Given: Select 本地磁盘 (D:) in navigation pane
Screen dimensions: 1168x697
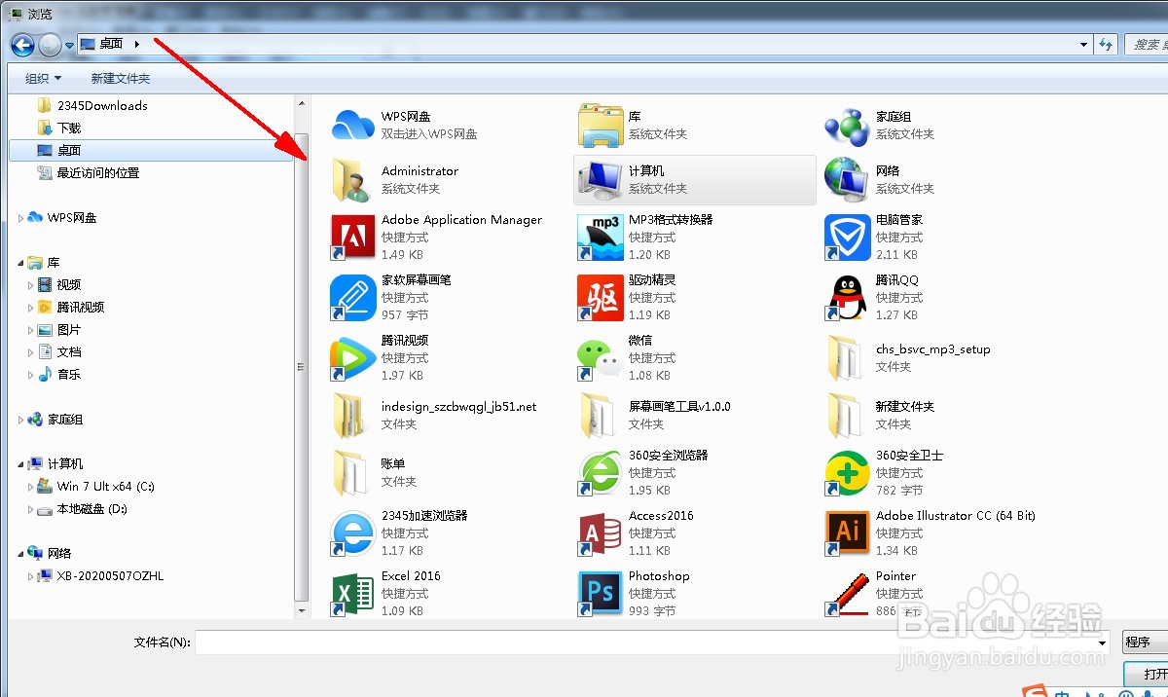Looking at the screenshot, I should (91, 509).
